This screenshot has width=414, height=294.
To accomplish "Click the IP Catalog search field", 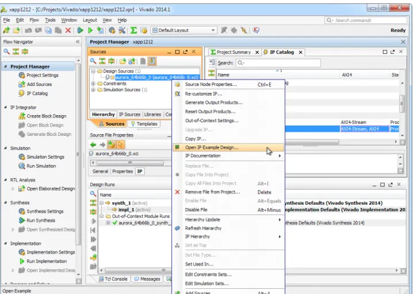I will tap(278, 63).
